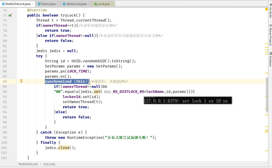
Task: Click the highlighted 'set' method call on line 90
Action: (97, 92)
